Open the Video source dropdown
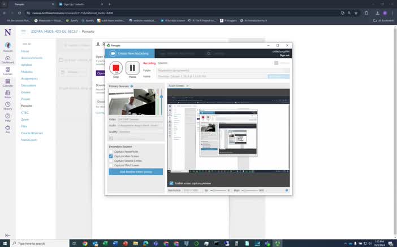 click(140, 119)
